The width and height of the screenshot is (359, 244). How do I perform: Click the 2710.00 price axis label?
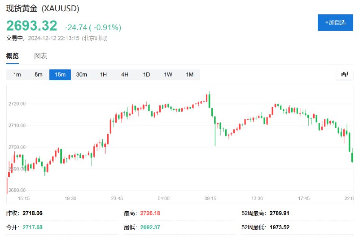click(x=17, y=126)
